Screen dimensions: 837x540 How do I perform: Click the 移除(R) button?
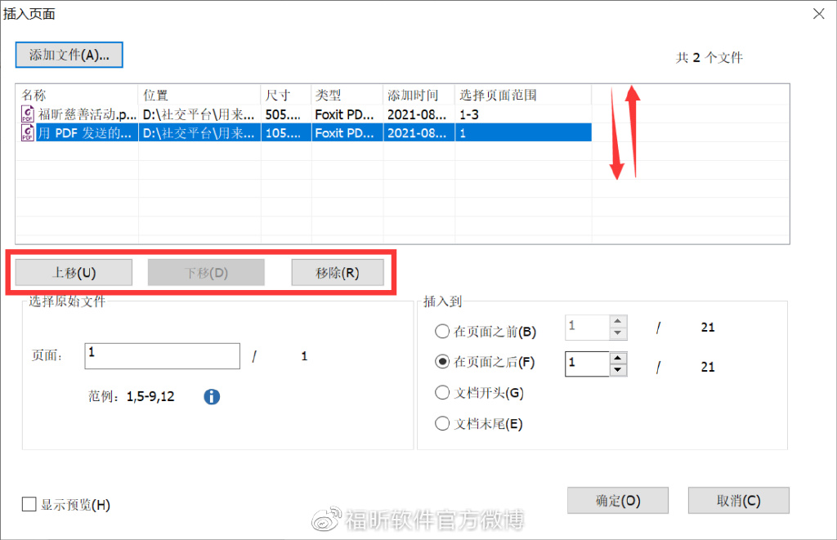(x=337, y=271)
